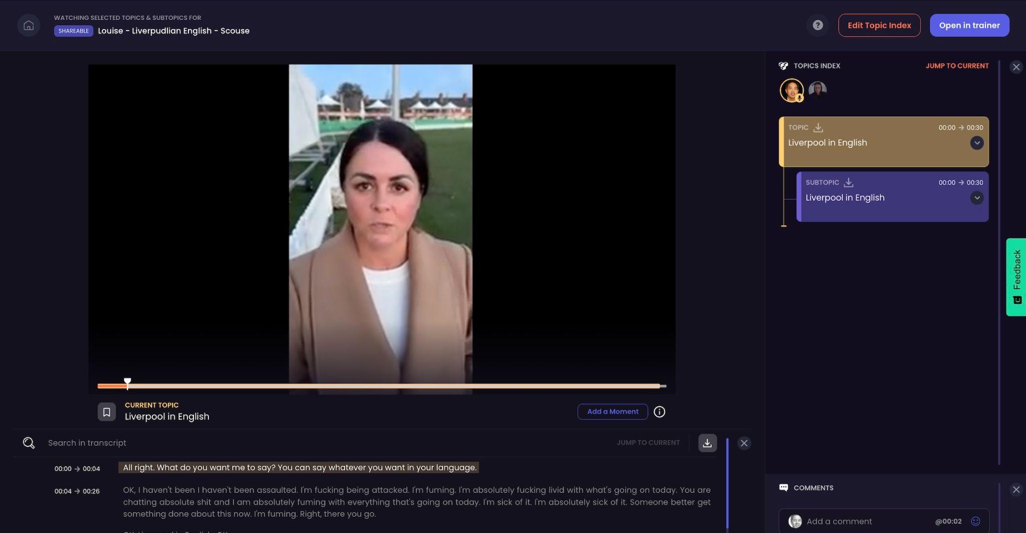Select transcript paragraph starting 'OK, I haven't been'
This screenshot has height=533, width=1026.
click(x=417, y=502)
